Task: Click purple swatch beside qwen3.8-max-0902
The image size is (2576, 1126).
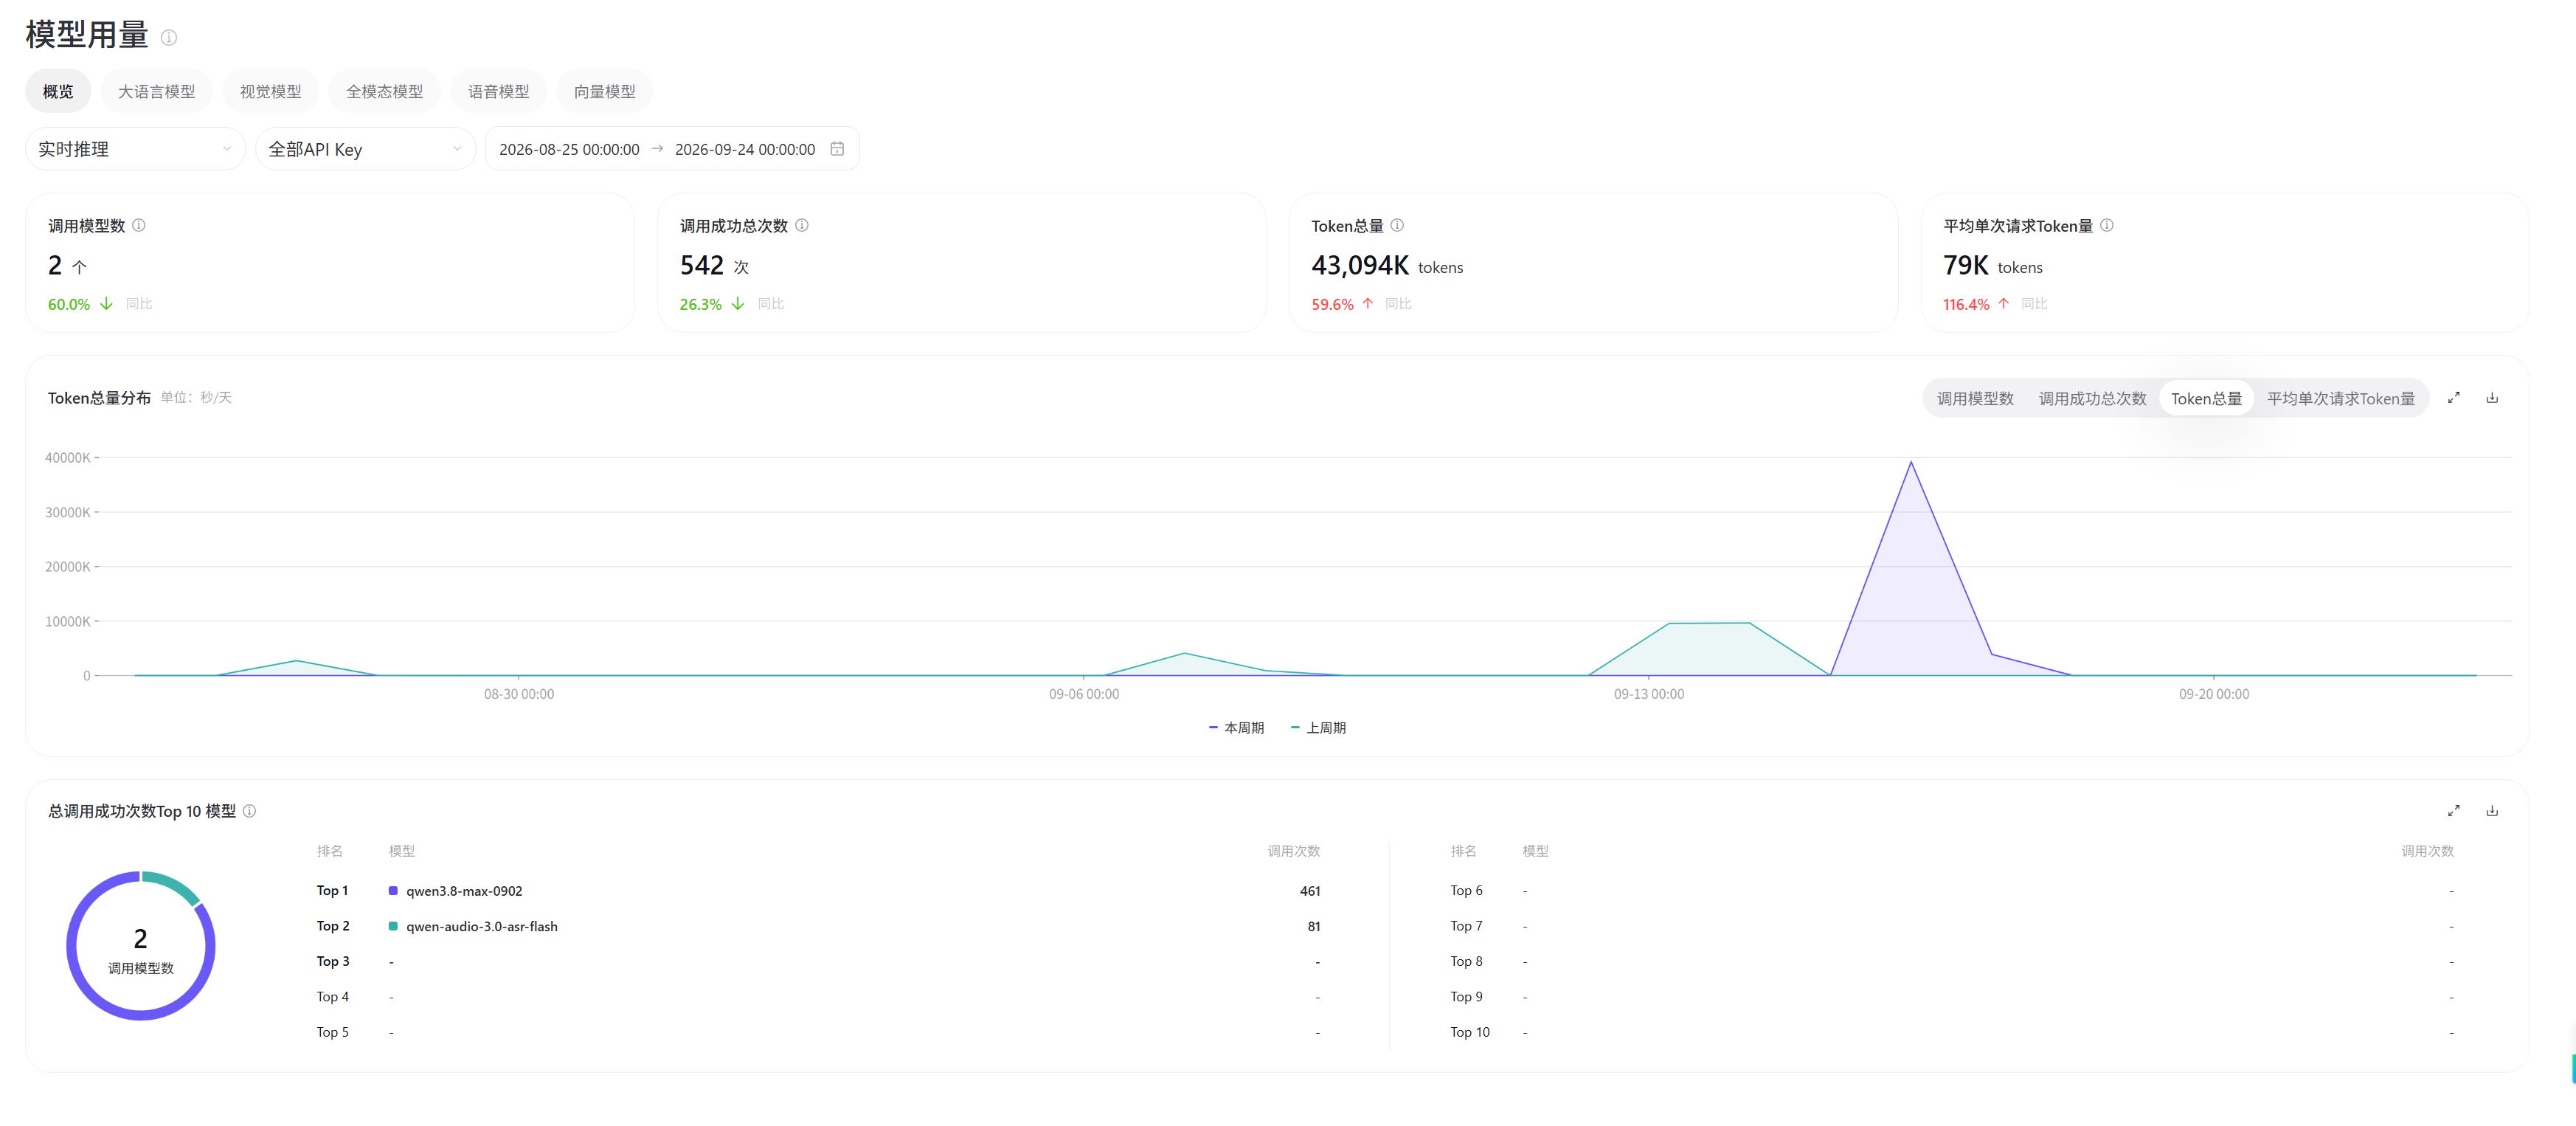Action: click(x=393, y=891)
